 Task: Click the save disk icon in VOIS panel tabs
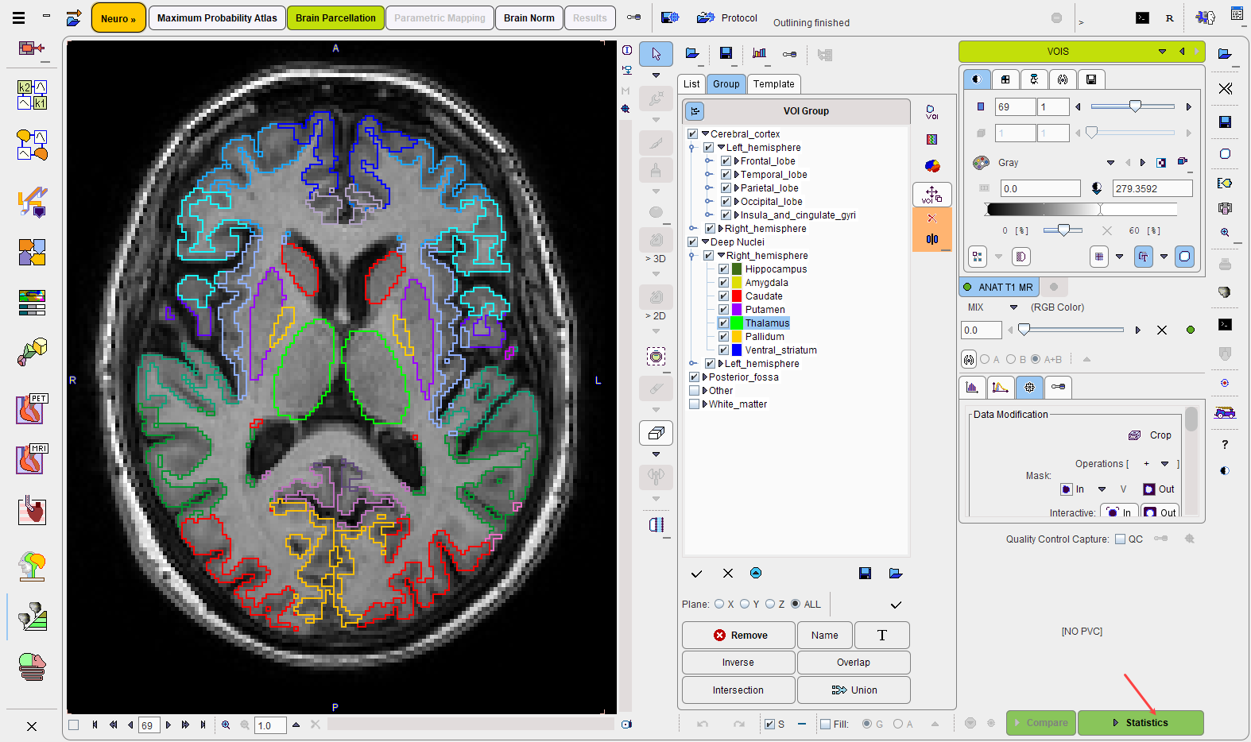pyautogui.click(x=1091, y=79)
